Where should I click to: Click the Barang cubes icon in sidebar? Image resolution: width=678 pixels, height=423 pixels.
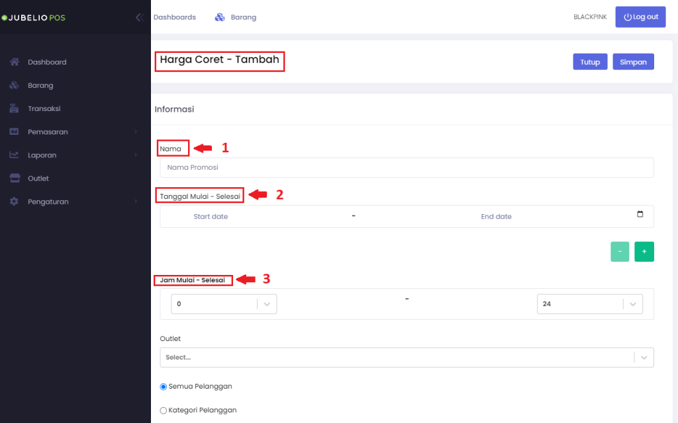point(15,85)
